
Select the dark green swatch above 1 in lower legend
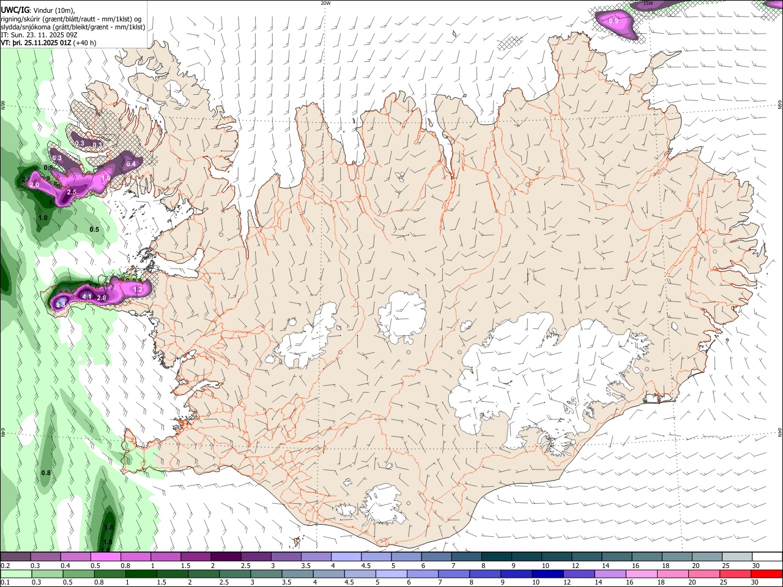[141, 574]
